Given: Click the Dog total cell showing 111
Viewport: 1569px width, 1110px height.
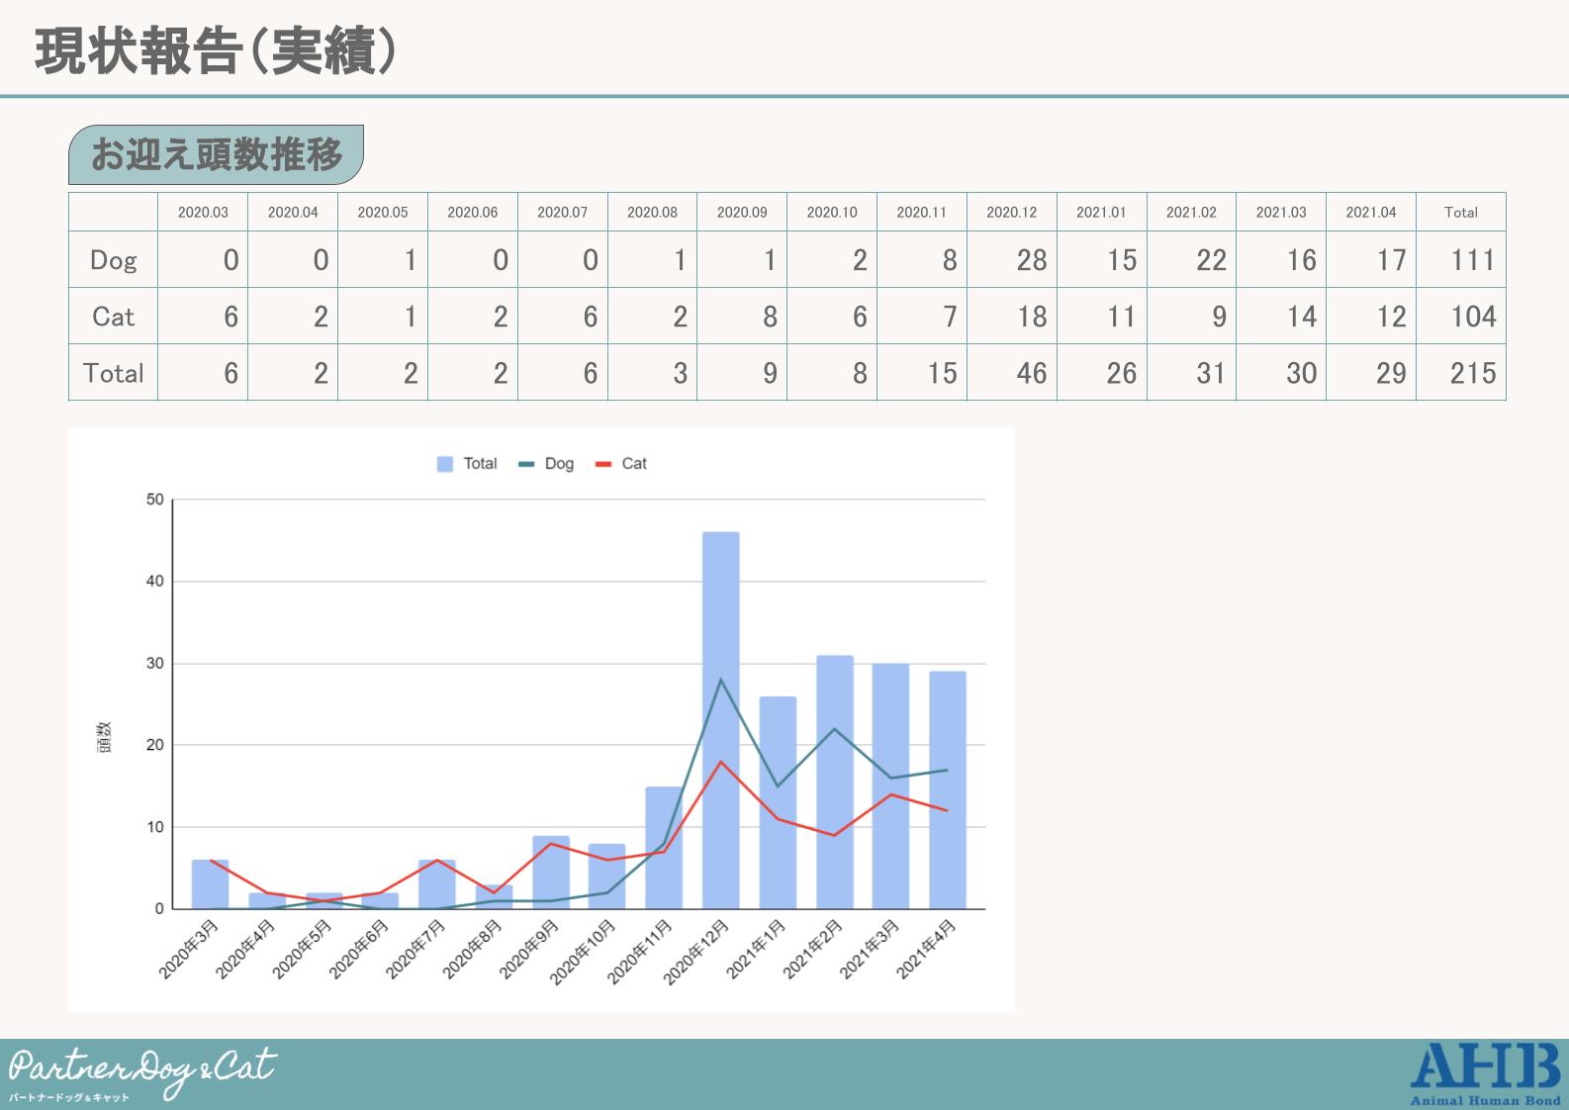Looking at the screenshot, I should (1461, 260).
